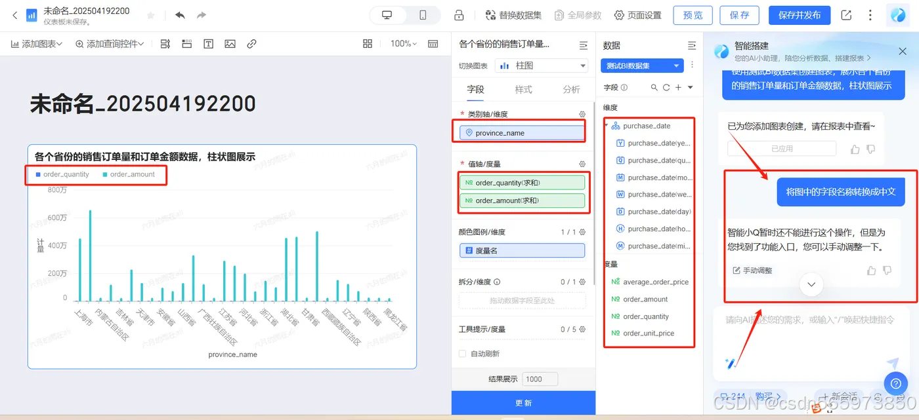Click the field search magnifier in the data panel

pyautogui.click(x=654, y=88)
